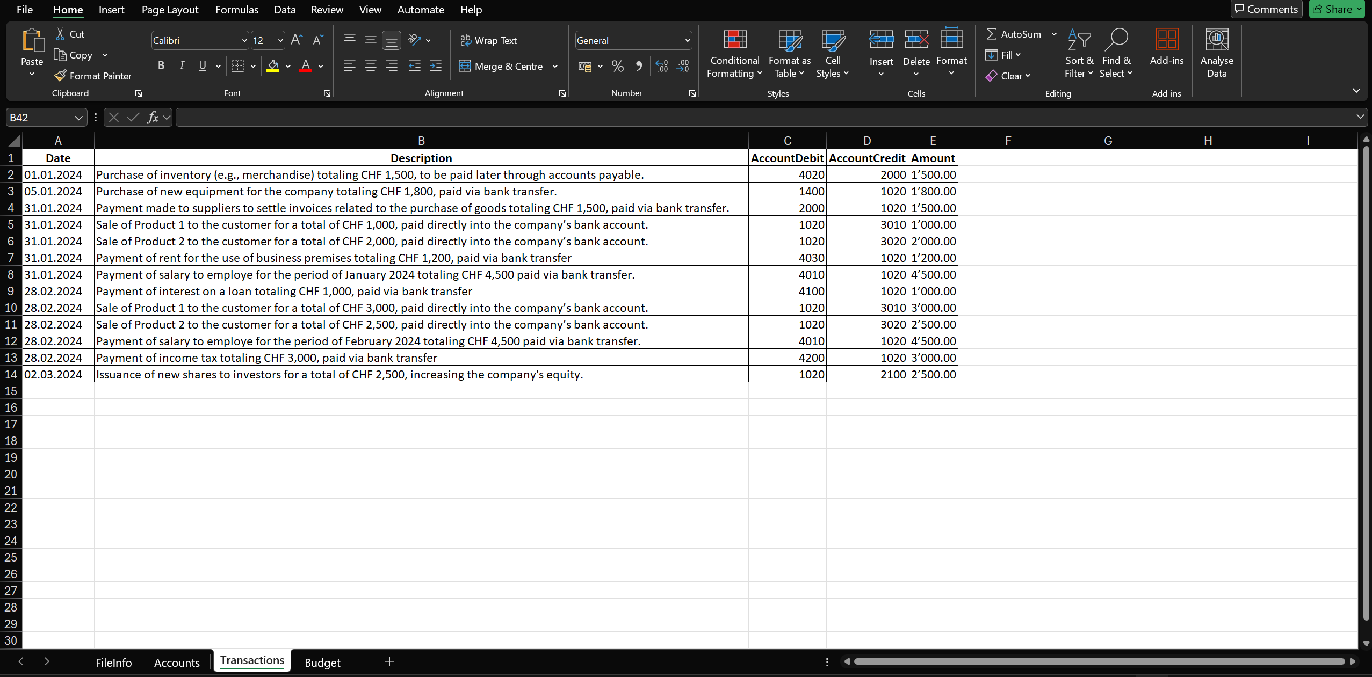Toggle Italic formatting

tap(182, 66)
